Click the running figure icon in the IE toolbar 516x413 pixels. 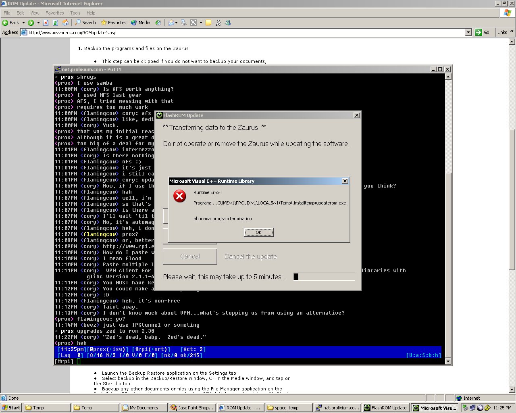(218, 23)
